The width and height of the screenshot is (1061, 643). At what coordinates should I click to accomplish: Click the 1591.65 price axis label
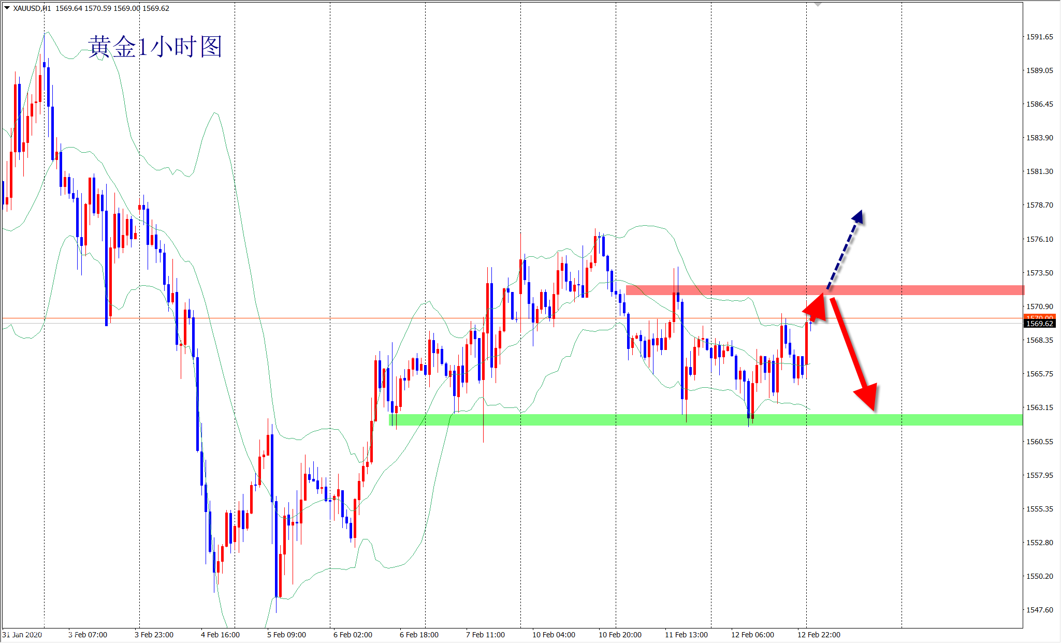tap(1039, 37)
